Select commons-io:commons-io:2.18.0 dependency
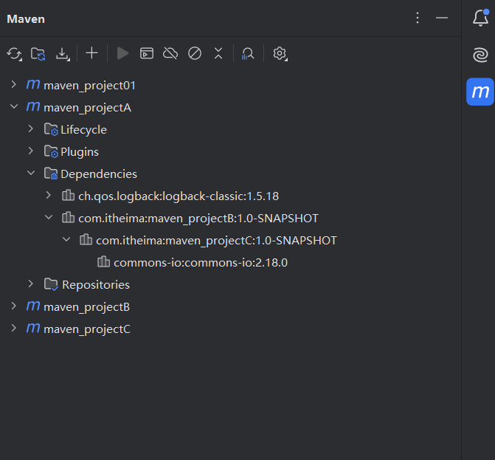This screenshot has height=460, width=495. [201, 263]
